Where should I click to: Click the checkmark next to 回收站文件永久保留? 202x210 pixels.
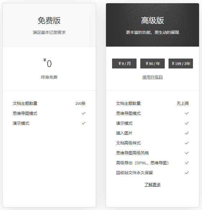(187, 173)
